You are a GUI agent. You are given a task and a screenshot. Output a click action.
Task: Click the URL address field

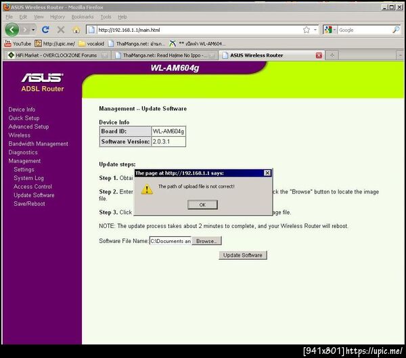click(x=200, y=30)
